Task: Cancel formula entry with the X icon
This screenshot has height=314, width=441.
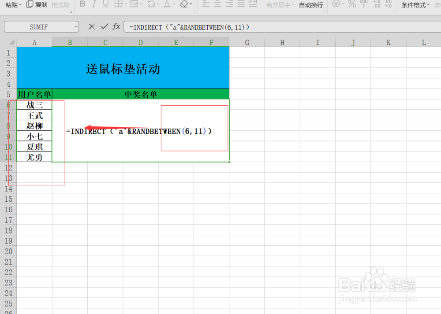Action: point(92,27)
